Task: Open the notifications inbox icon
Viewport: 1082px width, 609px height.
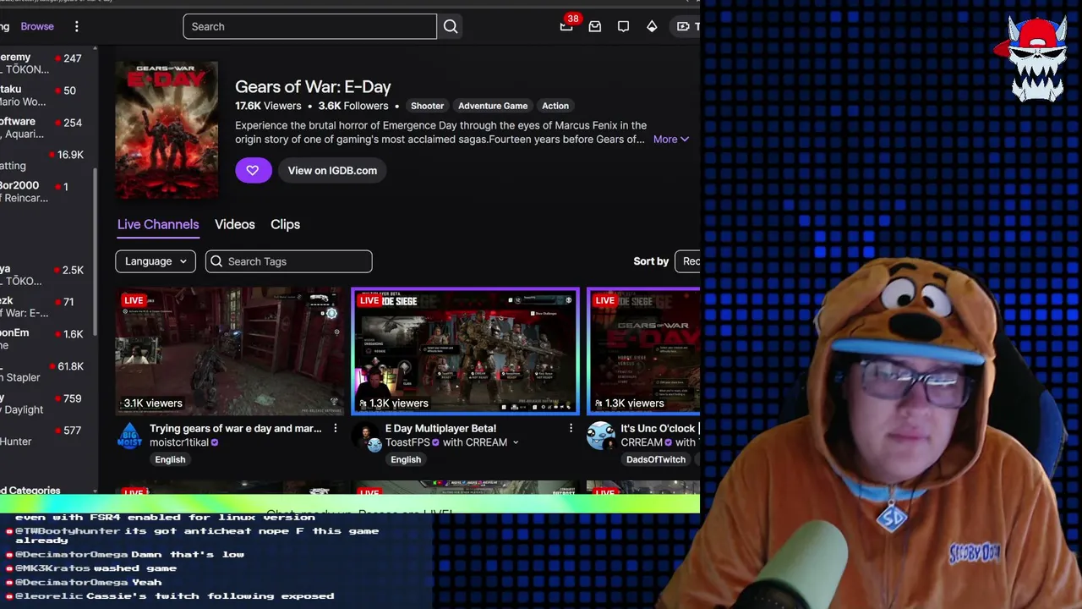Action: [595, 26]
